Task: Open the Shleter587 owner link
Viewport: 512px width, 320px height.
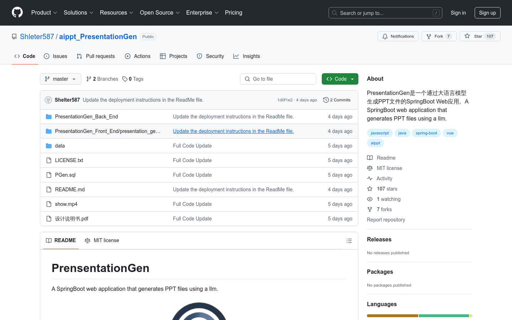Action: (37, 37)
